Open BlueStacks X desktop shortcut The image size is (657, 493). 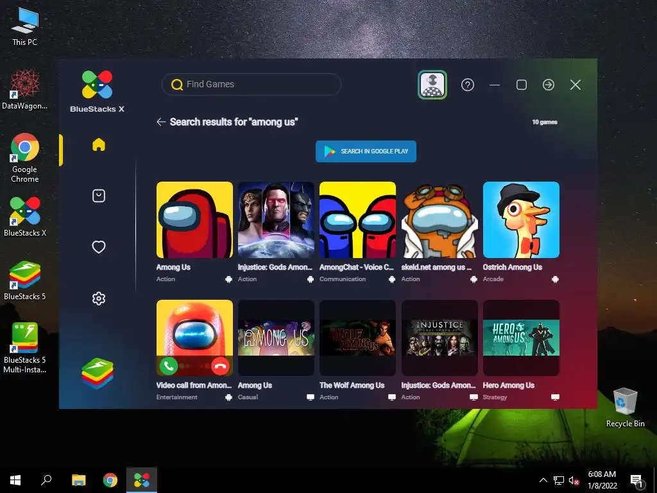25,216
